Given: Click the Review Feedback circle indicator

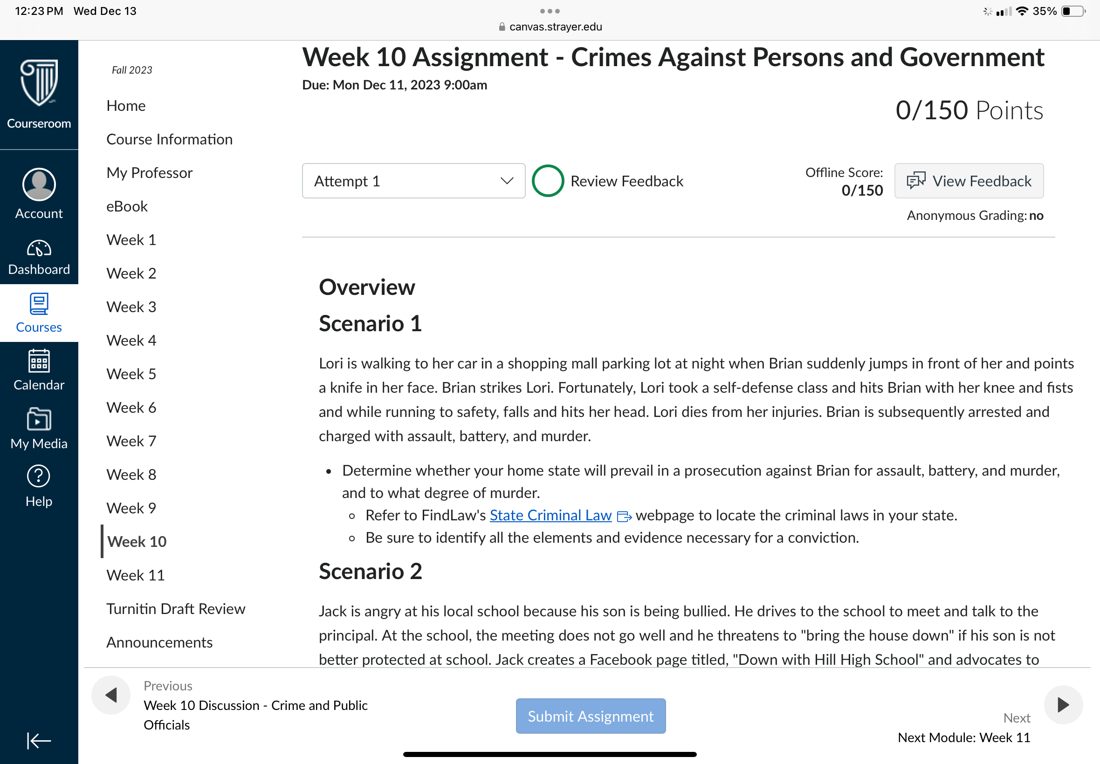Looking at the screenshot, I should [548, 181].
